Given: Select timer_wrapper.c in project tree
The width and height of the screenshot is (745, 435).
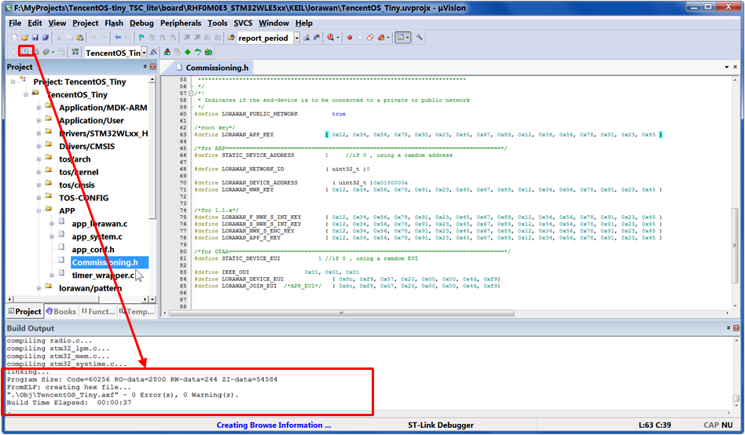Looking at the screenshot, I should coord(103,275).
